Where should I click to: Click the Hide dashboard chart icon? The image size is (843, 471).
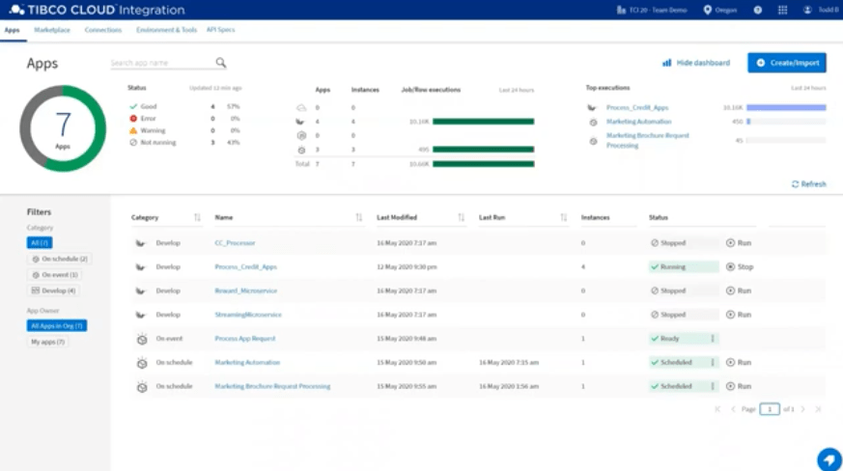click(x=666, y=63)
